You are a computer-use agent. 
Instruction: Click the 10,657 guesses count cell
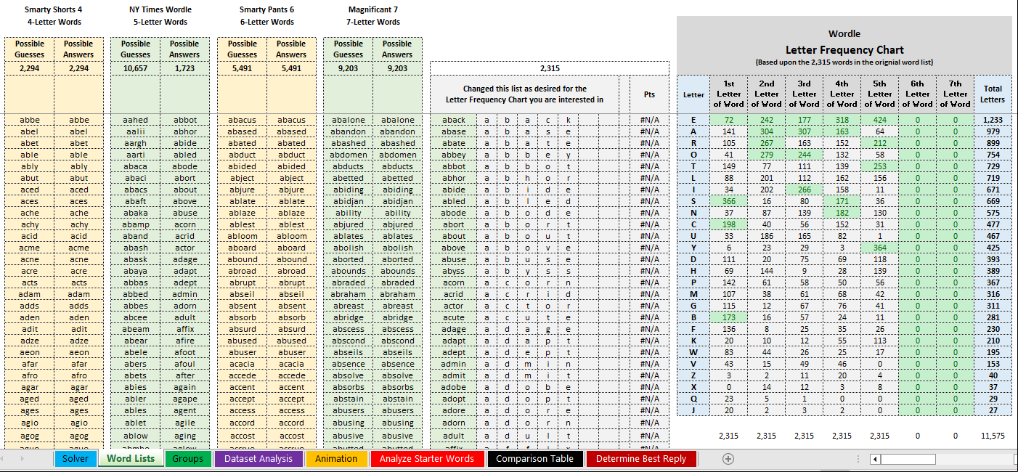tap(136, 68)
